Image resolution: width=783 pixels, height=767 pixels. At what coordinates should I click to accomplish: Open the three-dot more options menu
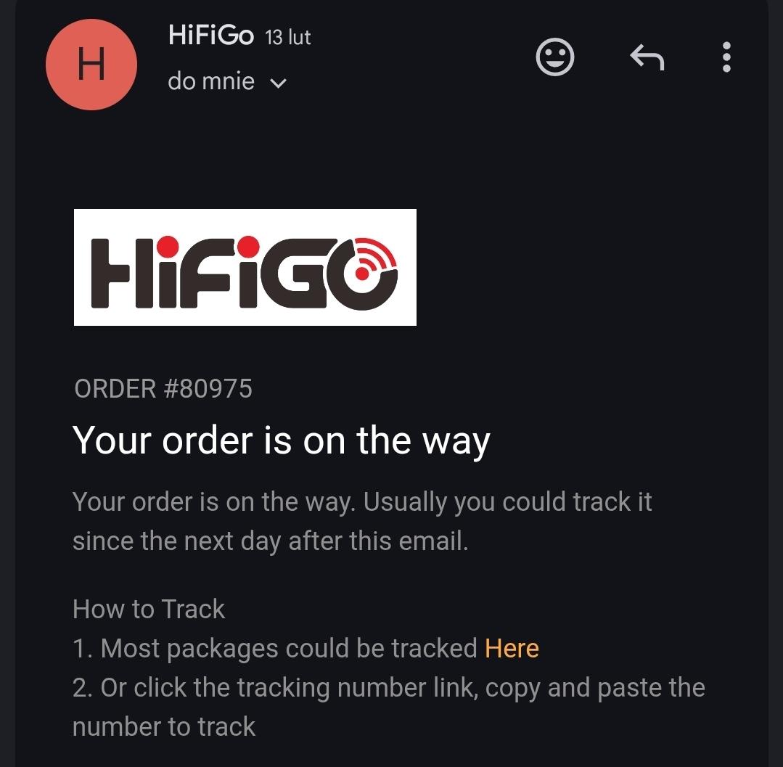pyautogui.click(x=726, y=57)
